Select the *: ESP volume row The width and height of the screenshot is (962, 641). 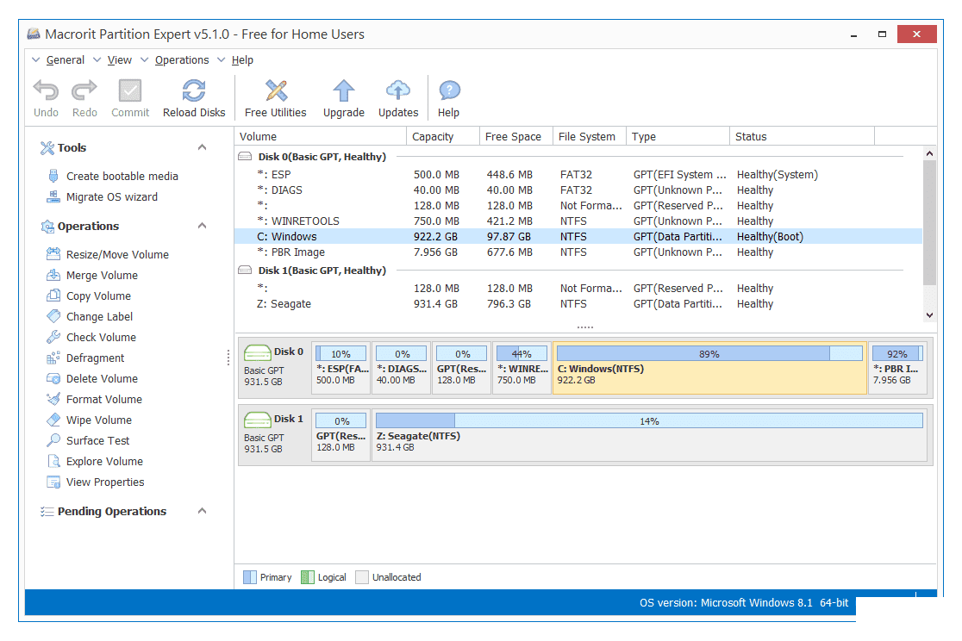pos(578,175)
